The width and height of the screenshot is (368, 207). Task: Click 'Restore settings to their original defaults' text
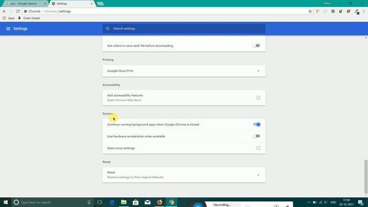click(136, 177)
